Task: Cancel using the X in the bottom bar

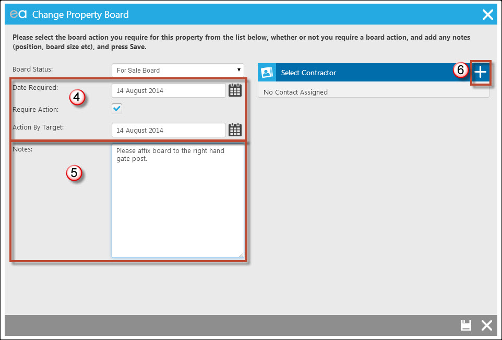Action: pos(487,325)
